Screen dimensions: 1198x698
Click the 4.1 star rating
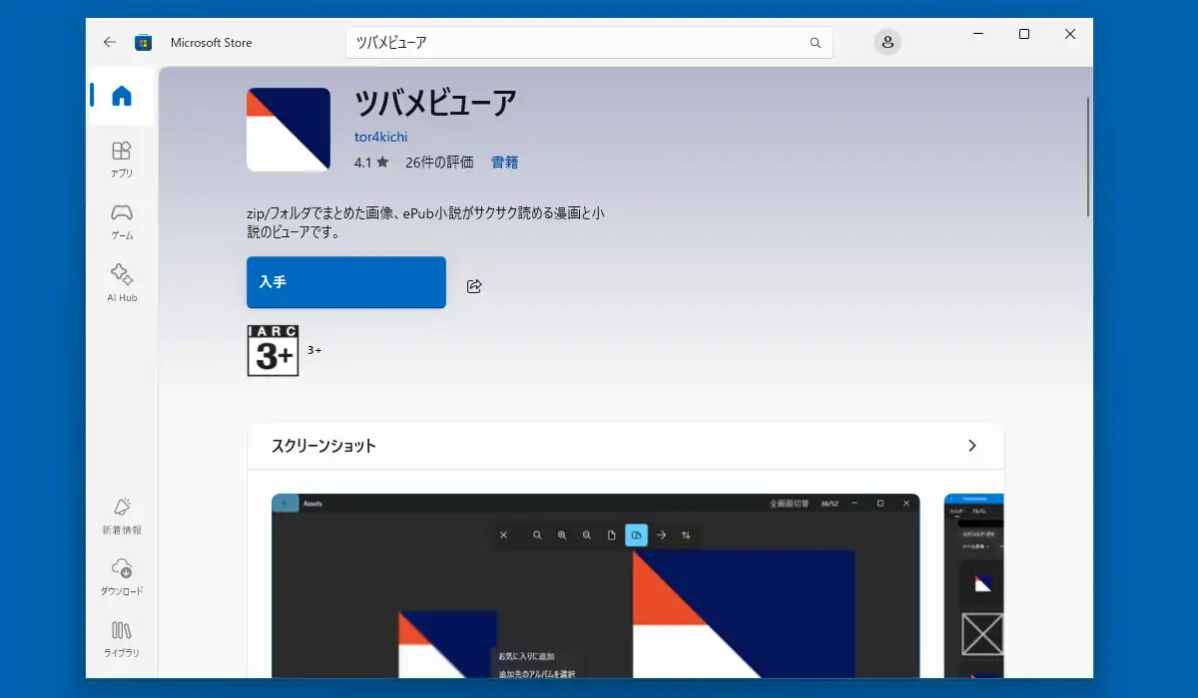pyautogui.click(x=370, y=162)
